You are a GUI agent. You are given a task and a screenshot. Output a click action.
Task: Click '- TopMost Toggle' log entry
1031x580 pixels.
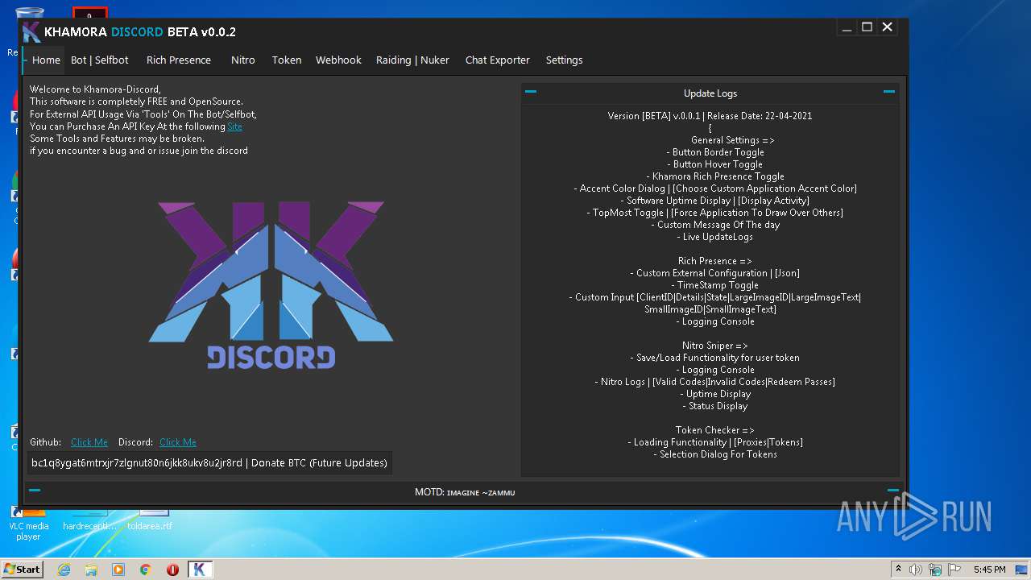pos(714,213)
